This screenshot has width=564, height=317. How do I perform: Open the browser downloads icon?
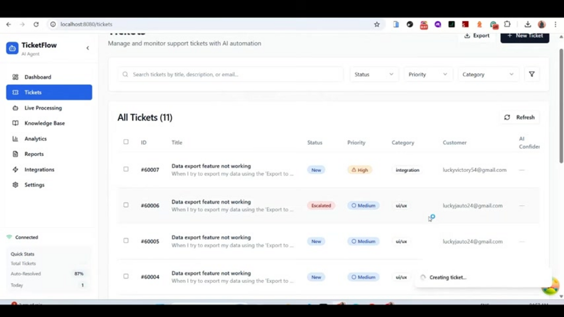click(527, 25)
